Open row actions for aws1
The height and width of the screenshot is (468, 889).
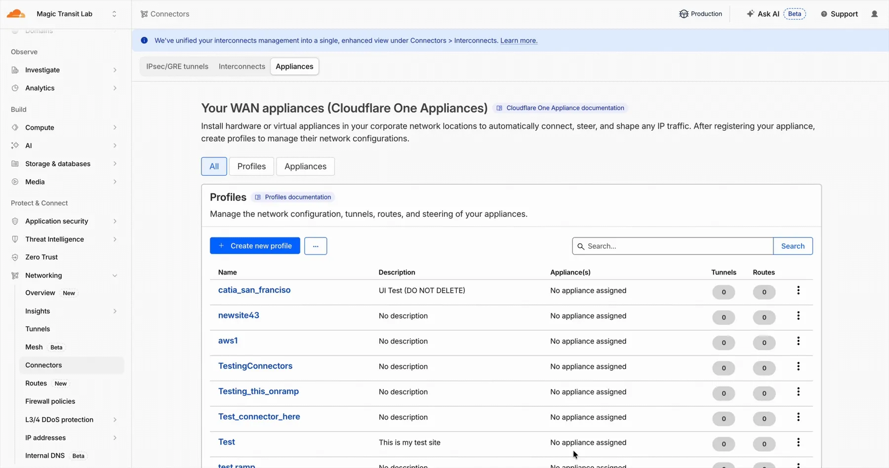point(798,341)
